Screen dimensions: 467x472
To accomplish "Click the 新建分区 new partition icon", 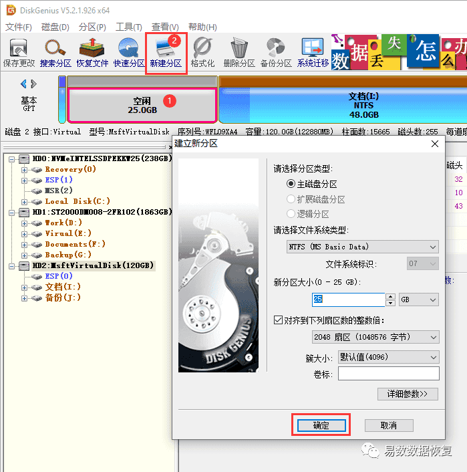I will click(166, 53).
